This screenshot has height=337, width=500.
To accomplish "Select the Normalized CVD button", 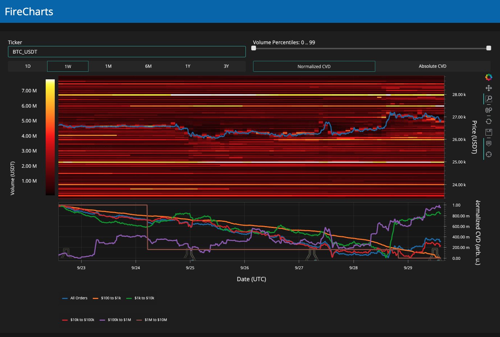I will pos(314,66).
